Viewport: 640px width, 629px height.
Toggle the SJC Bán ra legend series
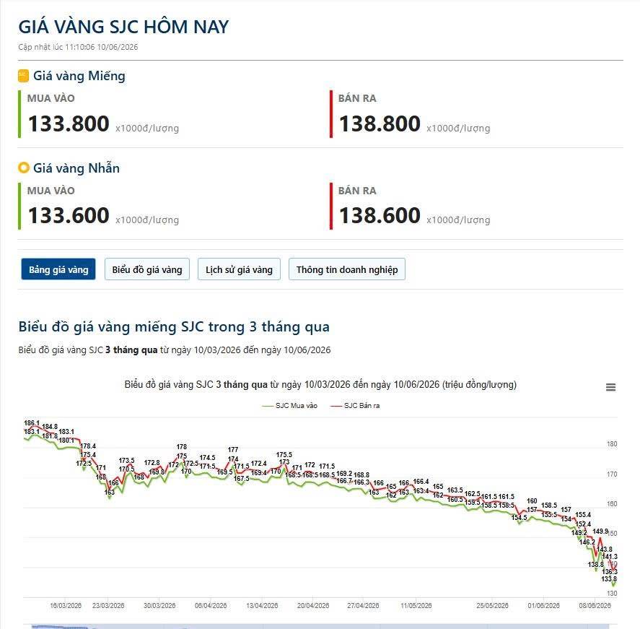(355, 406)
